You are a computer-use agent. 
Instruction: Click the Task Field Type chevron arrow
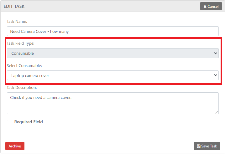[216, 53]
